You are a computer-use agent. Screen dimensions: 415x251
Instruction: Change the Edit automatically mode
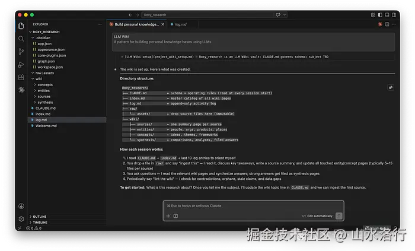[x=317, y=216]
